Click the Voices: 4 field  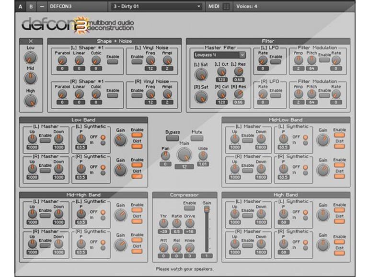point(247,7)
